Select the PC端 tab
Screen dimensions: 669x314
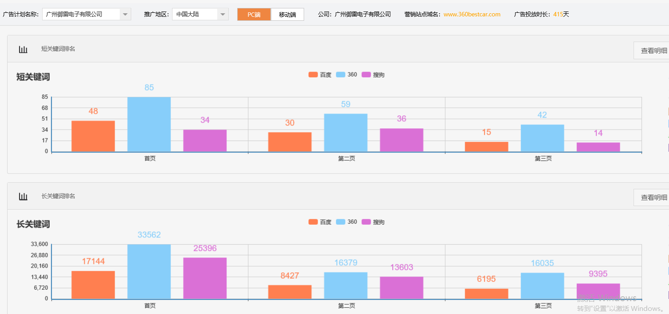254,14
